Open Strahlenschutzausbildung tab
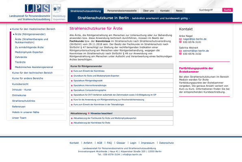The width and height of the screenshot is (242, 162). tap(86, 11)
